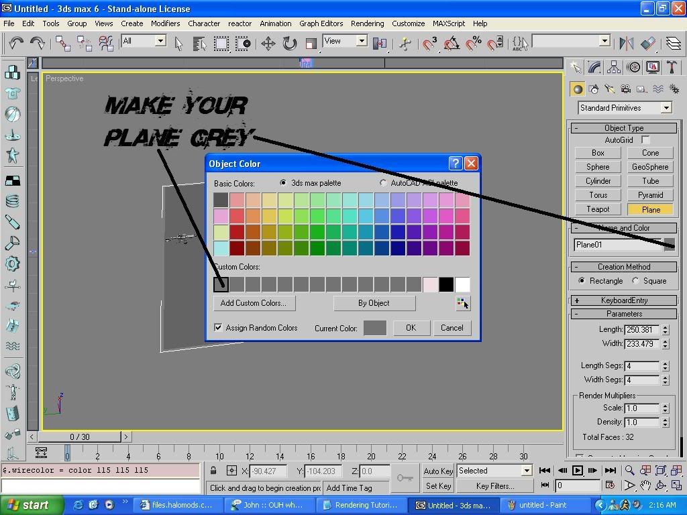The width and height of the screenshot is (687, 515).
Task: Click OK in the Object Color dialog
Action: point(411,327)
